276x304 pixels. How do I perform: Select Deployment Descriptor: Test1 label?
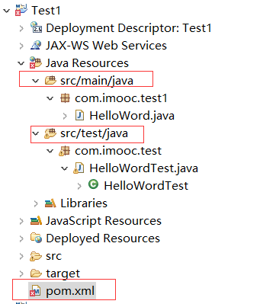pos(129,28)
